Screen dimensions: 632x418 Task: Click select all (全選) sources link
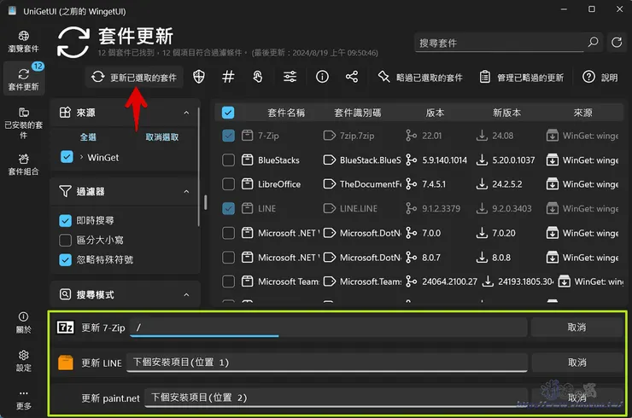pyautogui.click(x=88, y=137)
